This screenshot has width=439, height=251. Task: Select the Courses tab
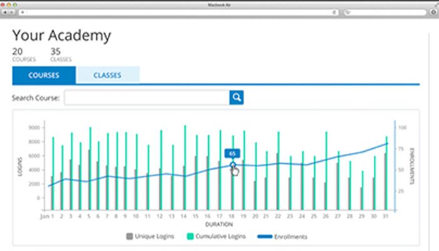(x=44, y=75)
